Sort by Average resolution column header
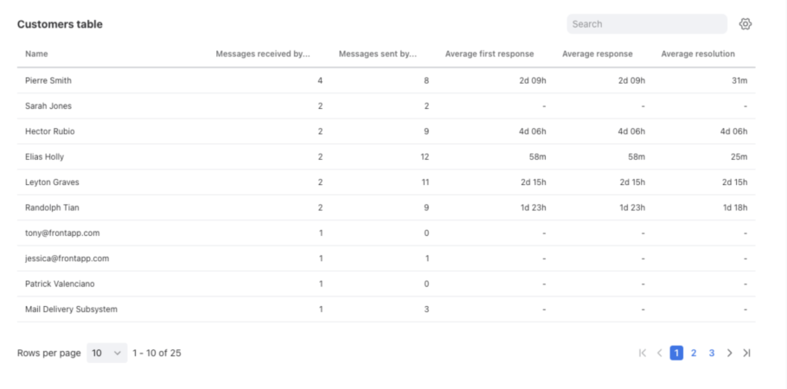The width and height of the screenshot is (787, 389). tap(698, 54)
